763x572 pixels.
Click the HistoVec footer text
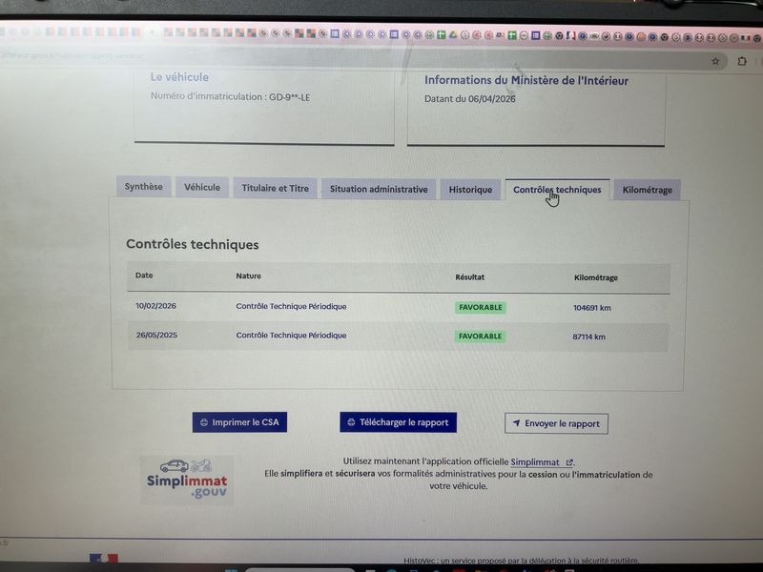pyautogui.click(x=521, y=561)
